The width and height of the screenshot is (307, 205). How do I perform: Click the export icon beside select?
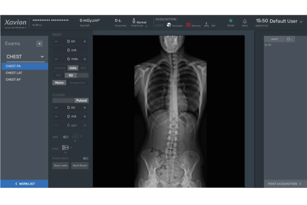289,39
